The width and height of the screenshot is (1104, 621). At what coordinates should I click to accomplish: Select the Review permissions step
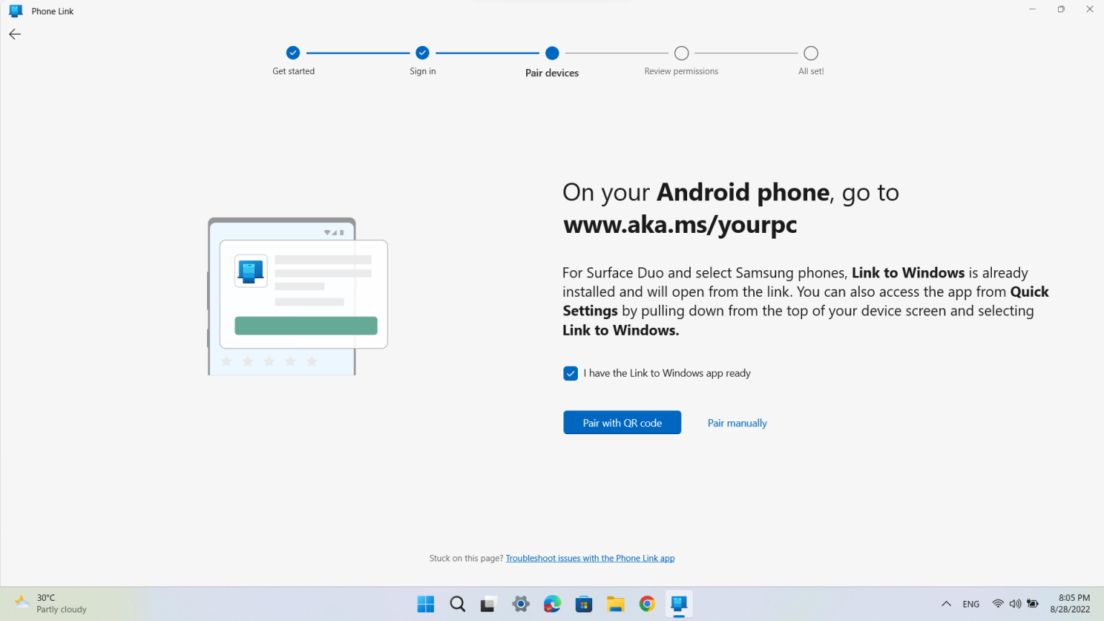681,52
